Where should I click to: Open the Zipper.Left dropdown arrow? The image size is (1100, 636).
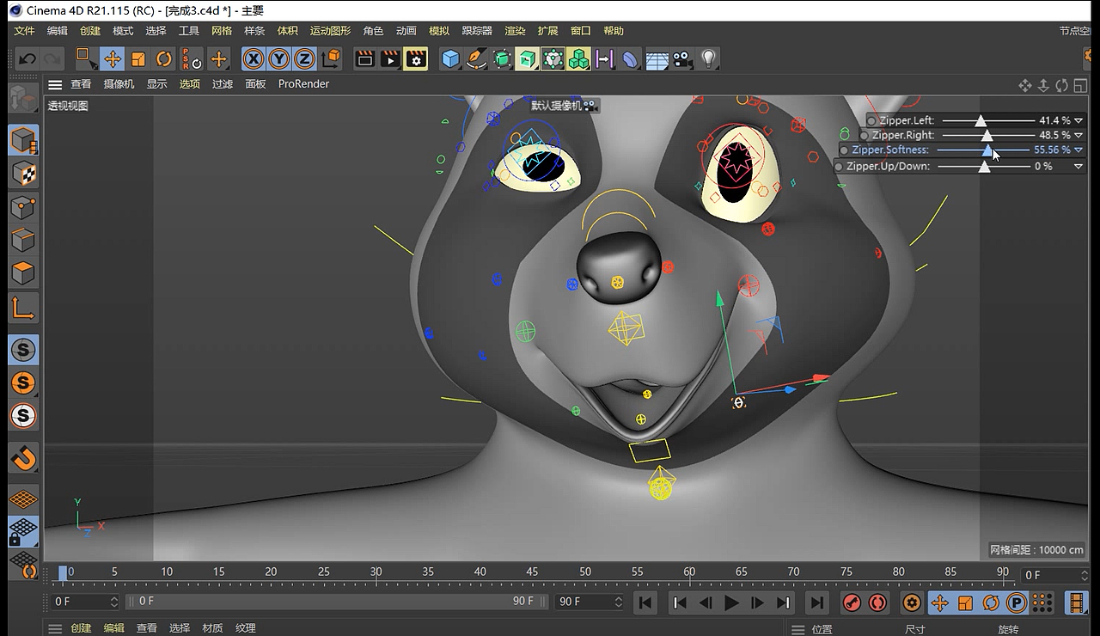(x=1079, y=121)
